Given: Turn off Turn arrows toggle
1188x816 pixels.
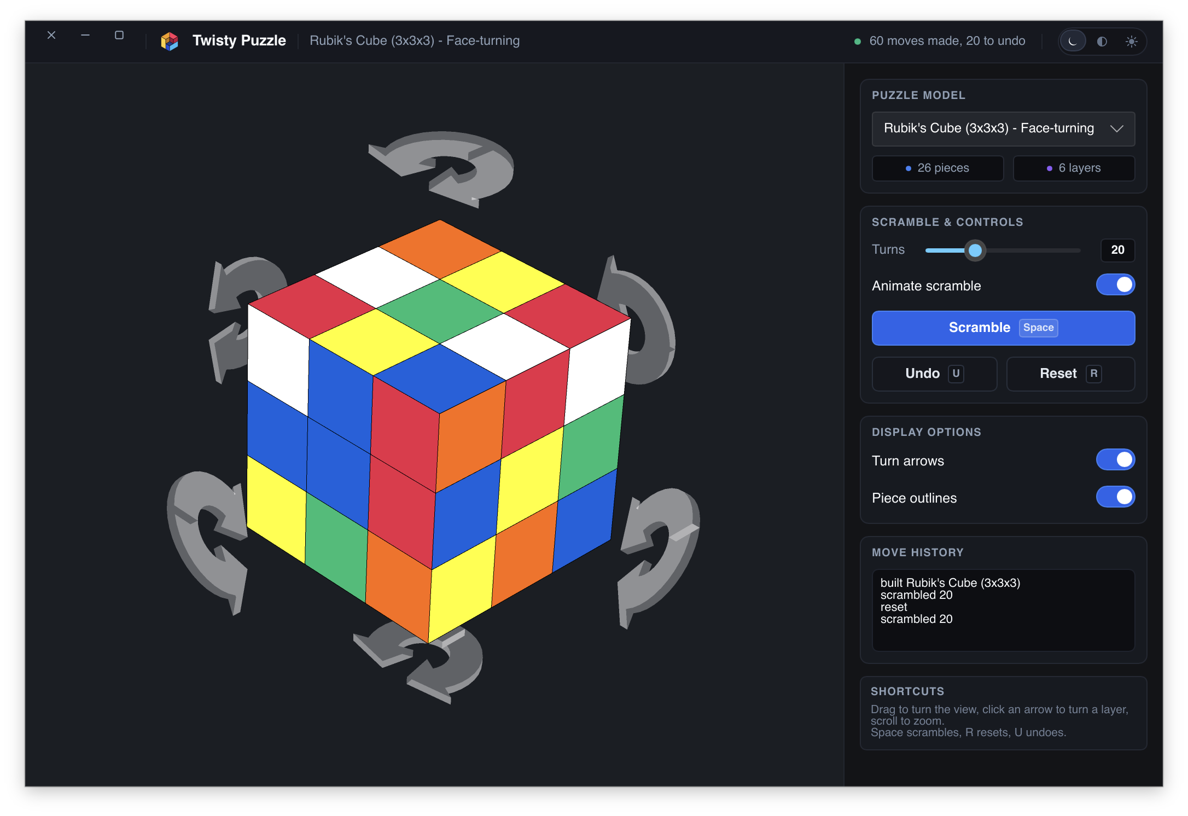Looking at the screenshot, I should pyautogui.click(x=1115, y=460).
